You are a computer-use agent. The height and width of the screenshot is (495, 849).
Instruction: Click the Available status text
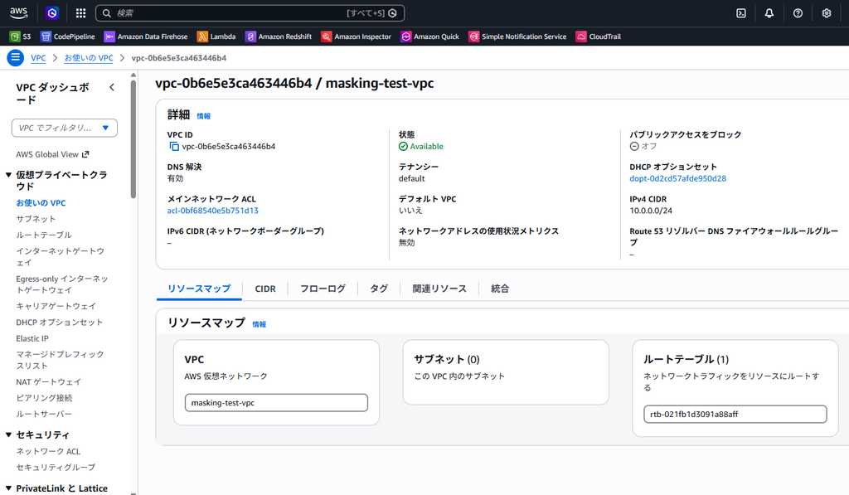pos(426,146)
